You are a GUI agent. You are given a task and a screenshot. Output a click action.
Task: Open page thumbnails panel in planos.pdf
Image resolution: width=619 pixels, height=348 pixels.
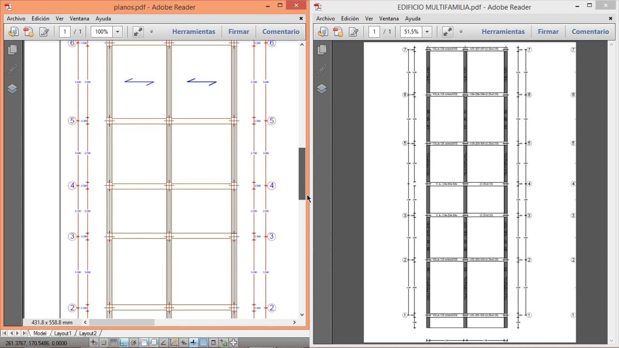[x=12, y=49]
